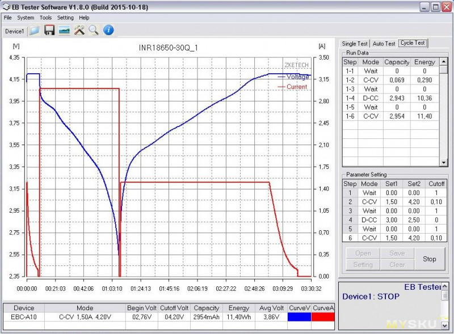Image resolution: width=454 pixels, height=334 pixels.
Task: Click the blue CurveV color swatch
Action: (300, 318)
